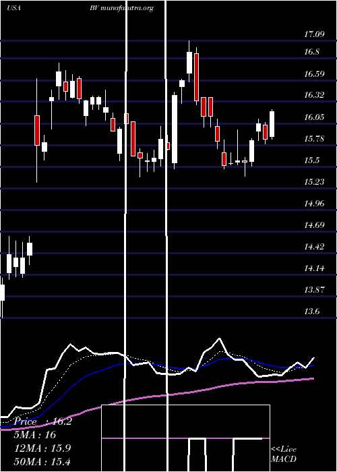Click the 16.59 price axis label

(314, 74)
